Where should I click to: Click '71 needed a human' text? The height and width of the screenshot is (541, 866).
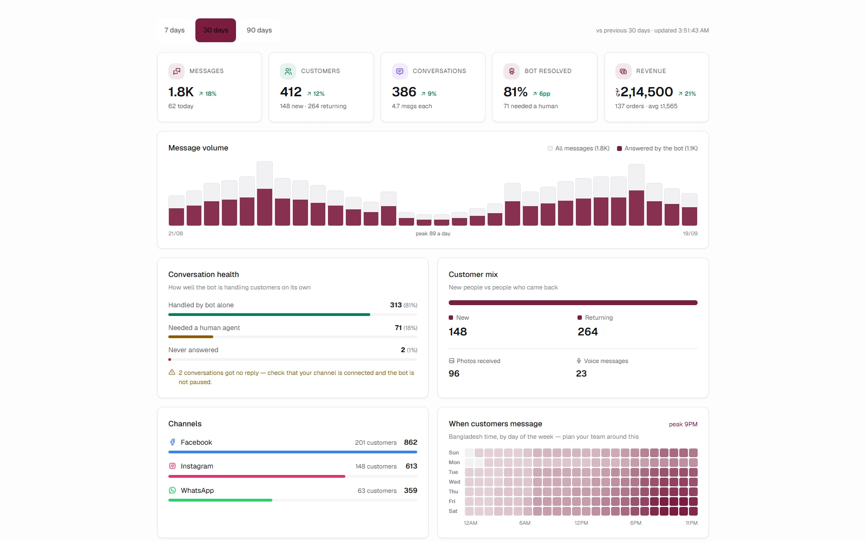point(530,106)
